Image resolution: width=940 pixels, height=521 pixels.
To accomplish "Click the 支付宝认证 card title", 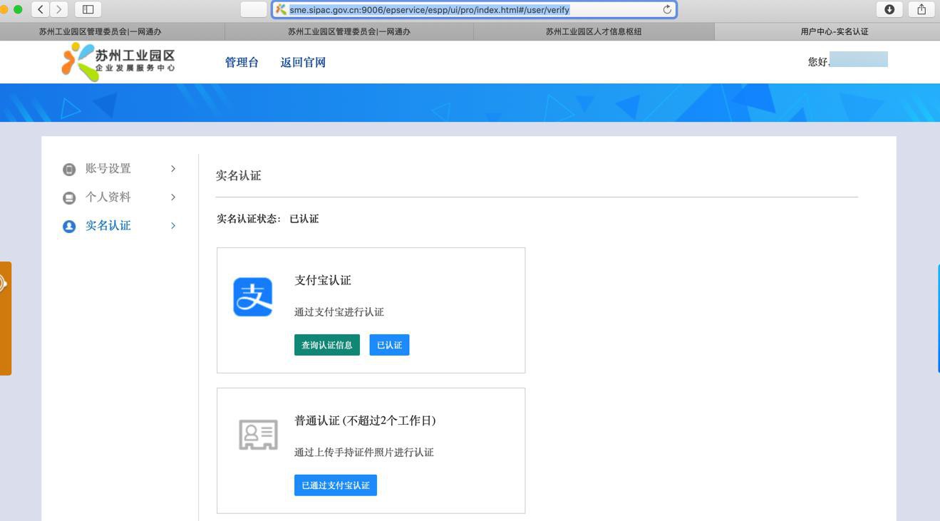I will coord(323,281).
